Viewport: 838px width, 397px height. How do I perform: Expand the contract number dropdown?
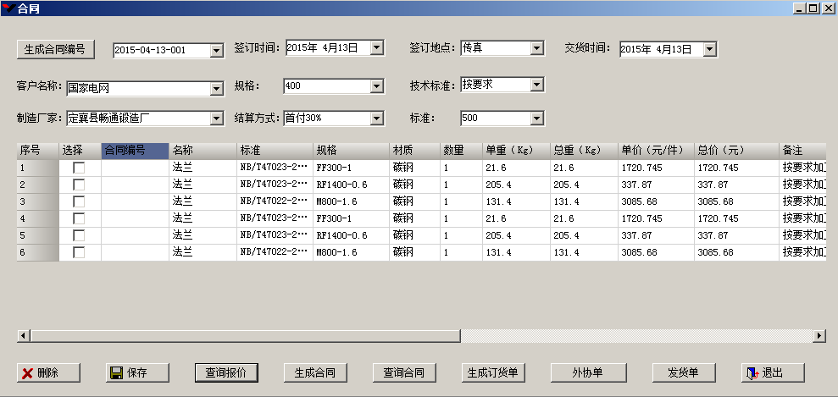tap(216, 51)
